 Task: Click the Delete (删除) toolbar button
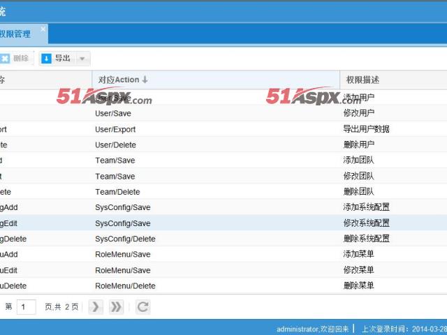tap(15, 59)
